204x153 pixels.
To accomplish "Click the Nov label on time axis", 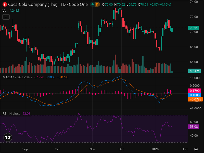I will coord(92,149).
